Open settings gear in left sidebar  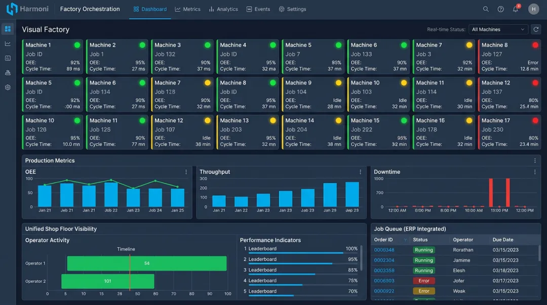[x=8, y=87]
